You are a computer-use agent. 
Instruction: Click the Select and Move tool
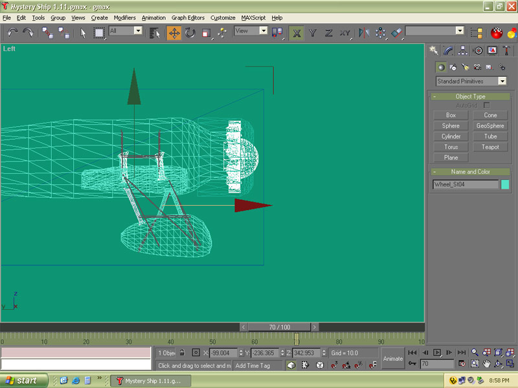(174, 32)
